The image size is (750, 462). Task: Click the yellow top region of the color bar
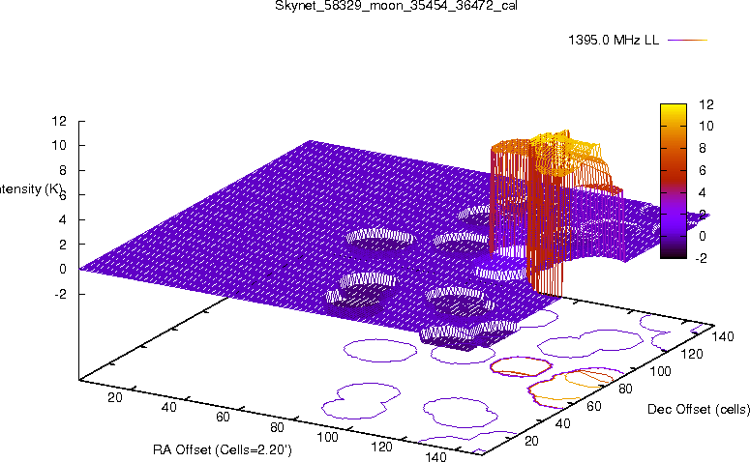pos(674,111)
